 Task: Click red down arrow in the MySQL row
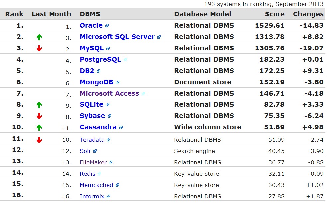pyautogui.click(x=39, y=49)
